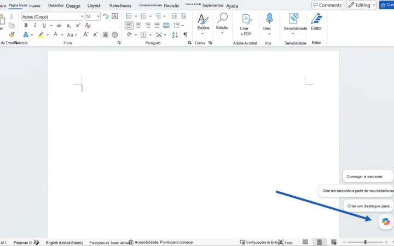
Task: Click the Foco mode button
Action: click(286, 243)
